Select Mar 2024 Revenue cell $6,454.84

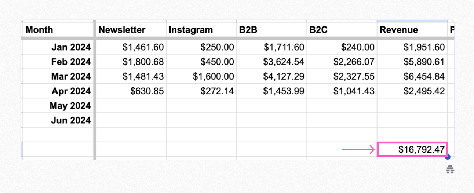[x=412, y=76]
